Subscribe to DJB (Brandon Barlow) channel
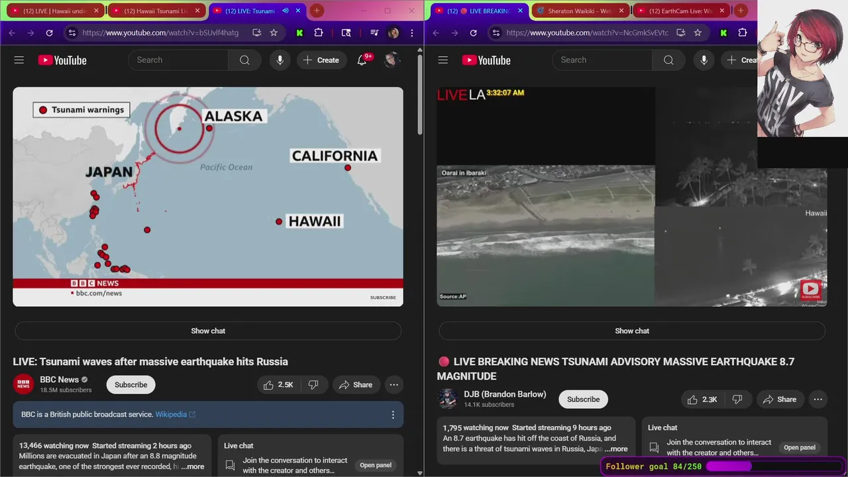This screenshot has width=848, height=477. [x=584, y=399]
